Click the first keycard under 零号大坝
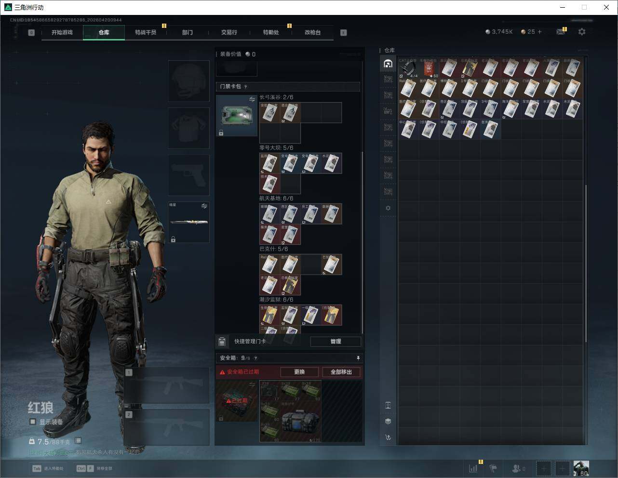 [270, 163]
